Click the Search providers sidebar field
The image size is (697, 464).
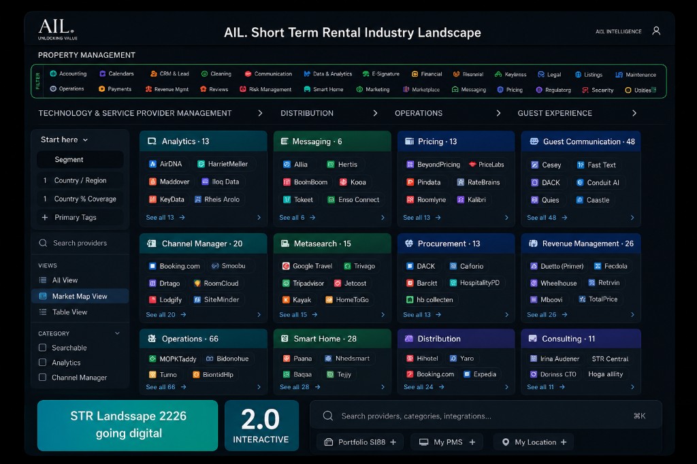(x=80, y=243)
